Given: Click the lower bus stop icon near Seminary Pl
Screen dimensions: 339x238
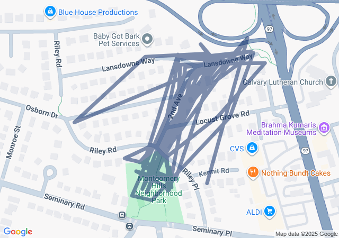Looking at the screenshot, I should pos(129,226).
